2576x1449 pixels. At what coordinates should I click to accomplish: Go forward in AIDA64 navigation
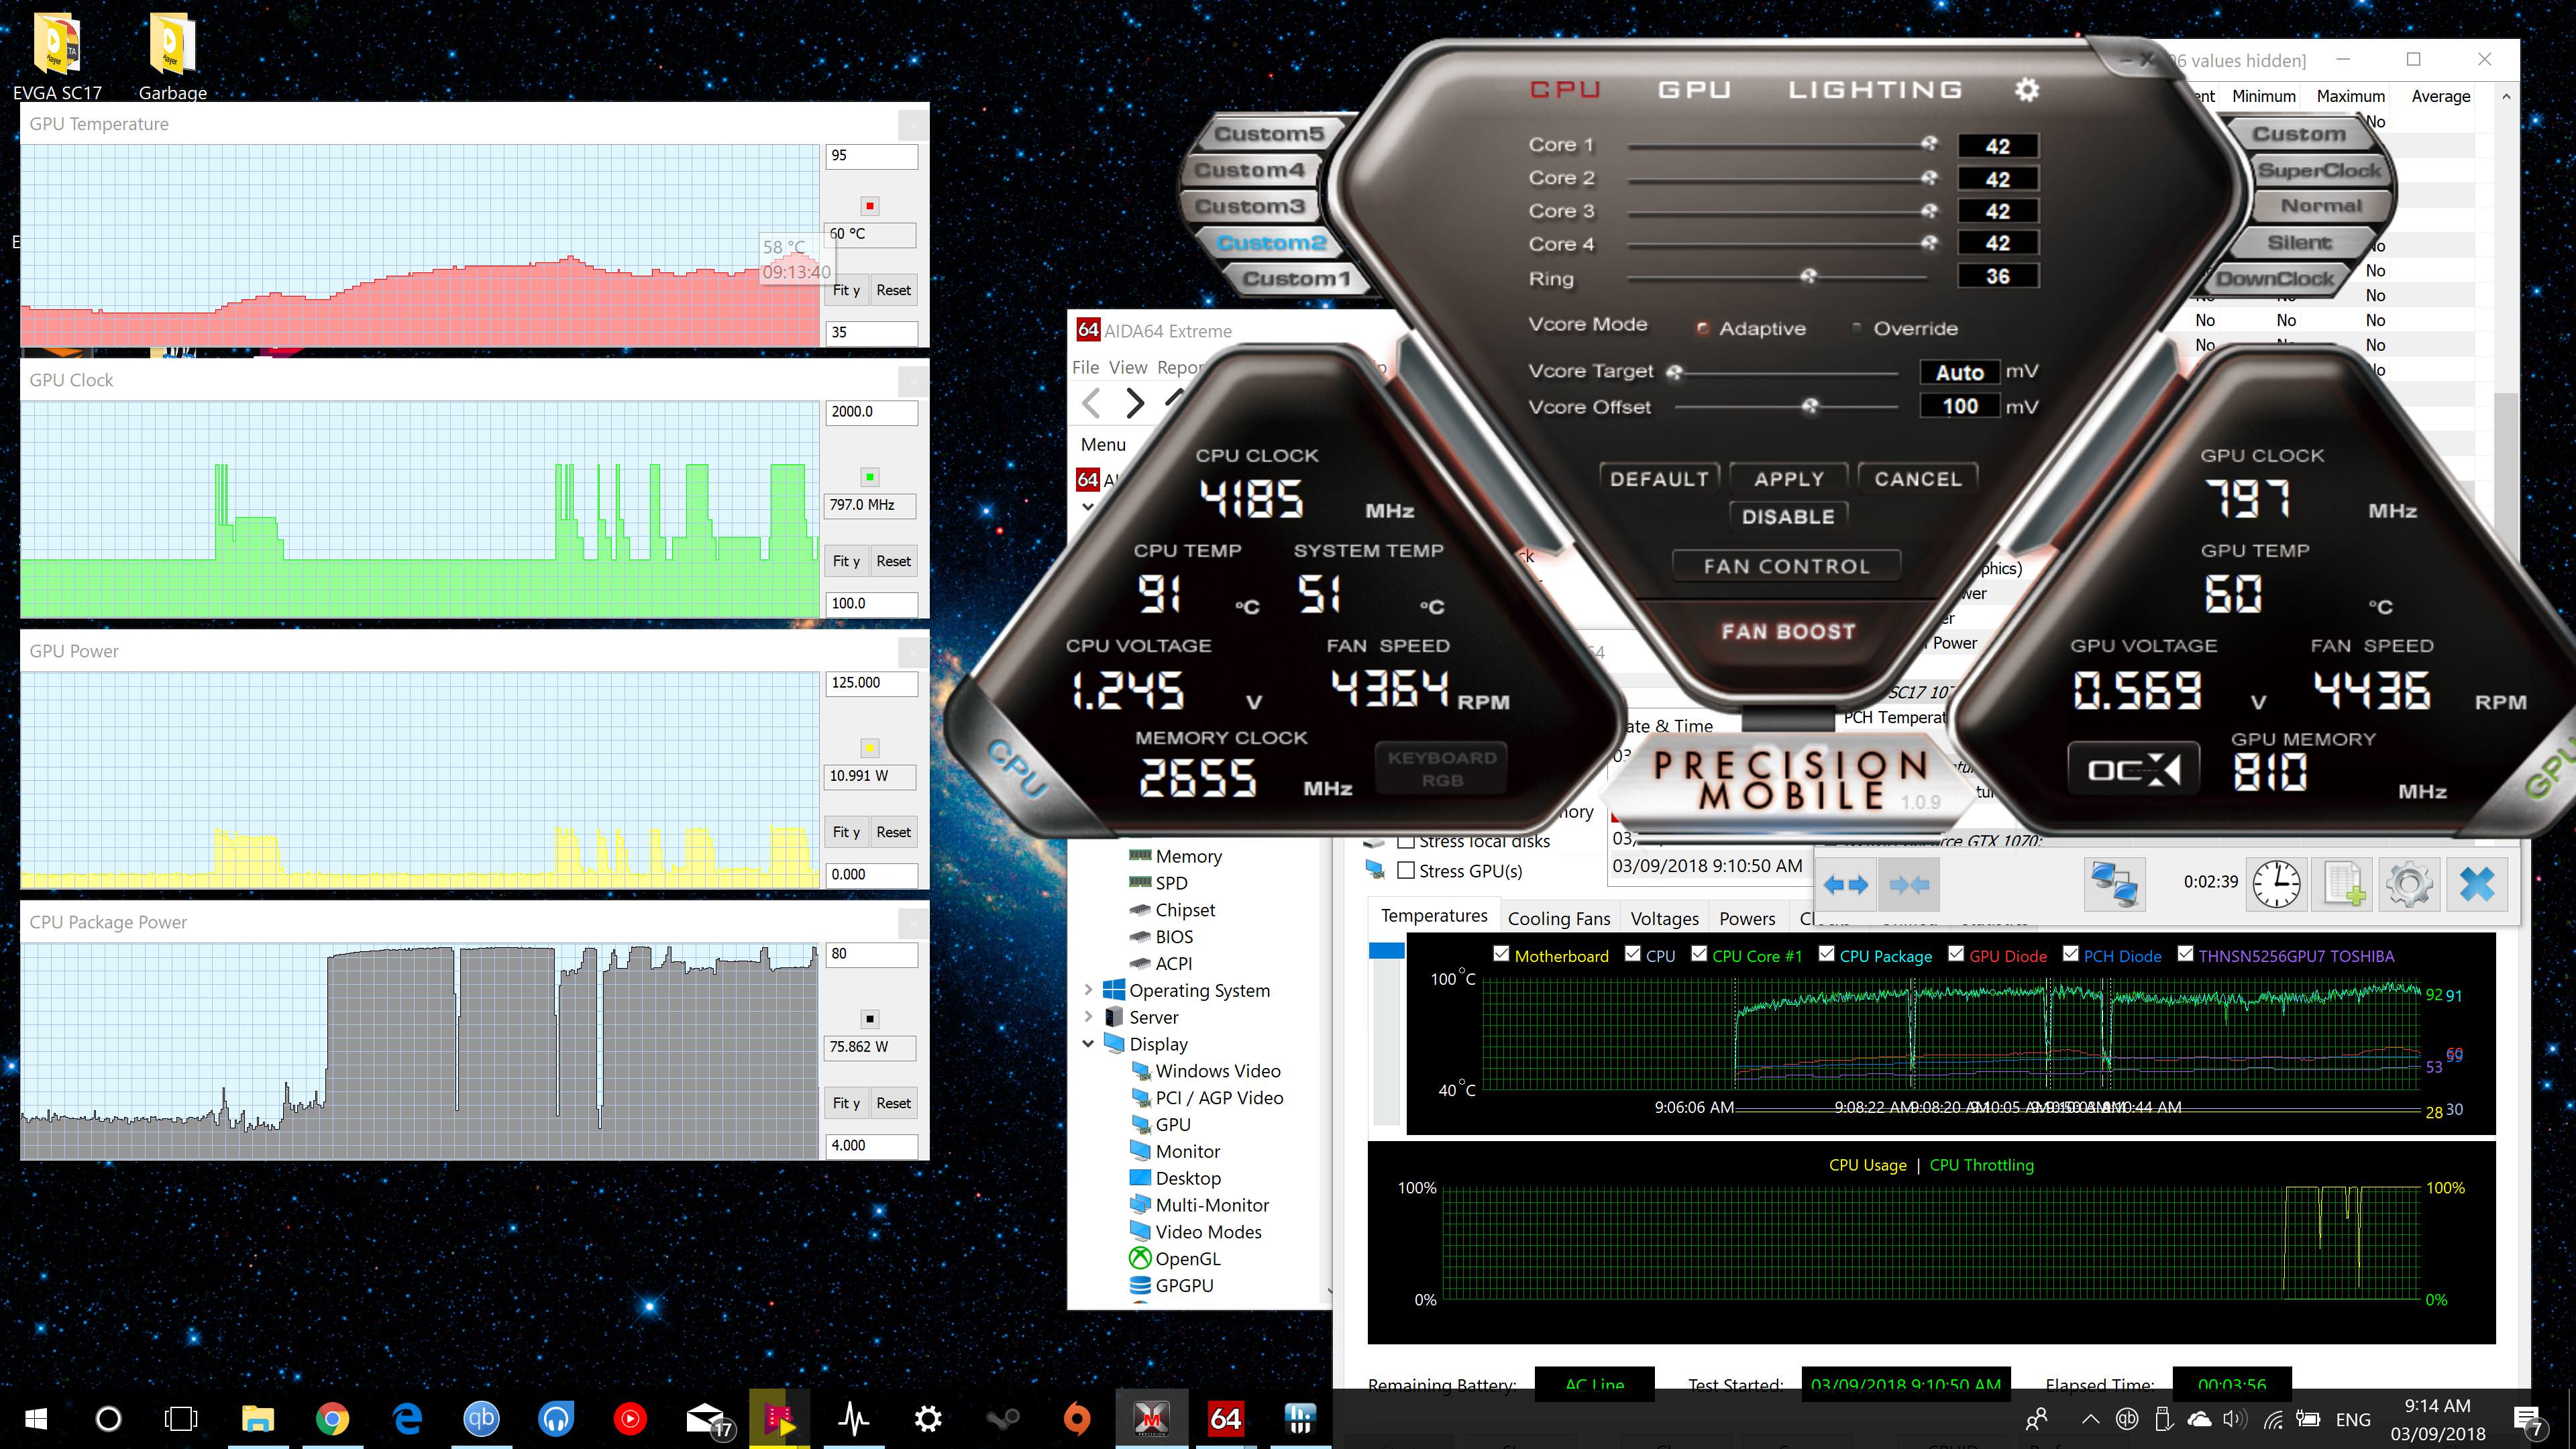pos(1134,403)
